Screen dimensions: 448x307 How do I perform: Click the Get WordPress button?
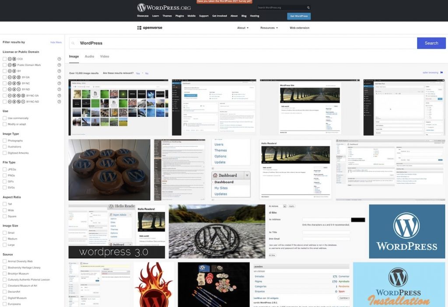coord(299,16)
